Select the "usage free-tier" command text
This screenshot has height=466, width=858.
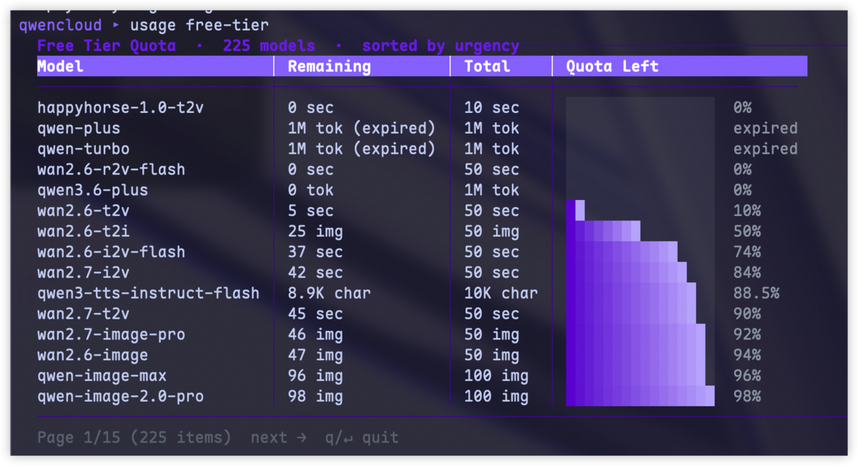pos(199,26)
